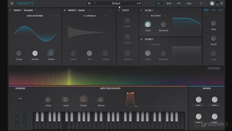Adjust Filter 1 Resonance knob

(163, 24)
